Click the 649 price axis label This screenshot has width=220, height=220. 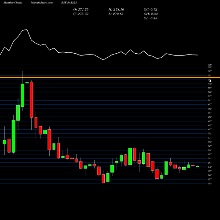[209, 65]
